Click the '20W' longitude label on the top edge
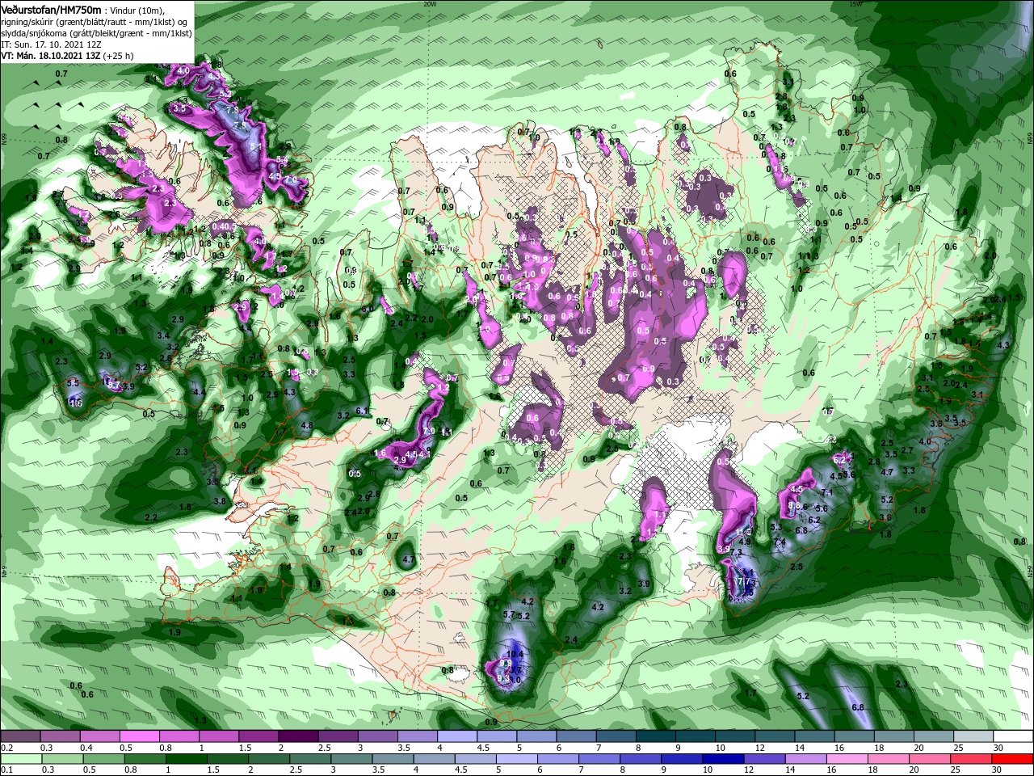 (x=429, y=3)
